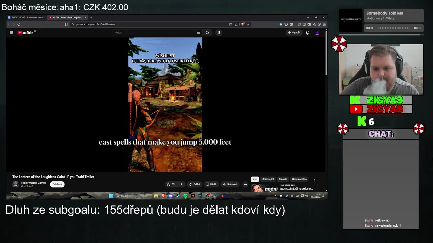
Task: Start voice search with the microphone icon
Action: 219,33
